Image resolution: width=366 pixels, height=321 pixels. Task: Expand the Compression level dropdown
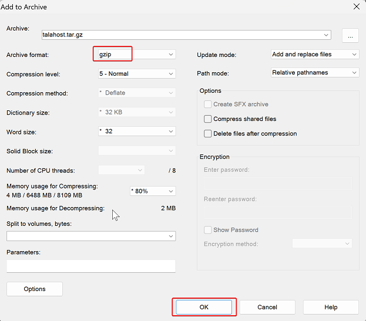[137, 74]
